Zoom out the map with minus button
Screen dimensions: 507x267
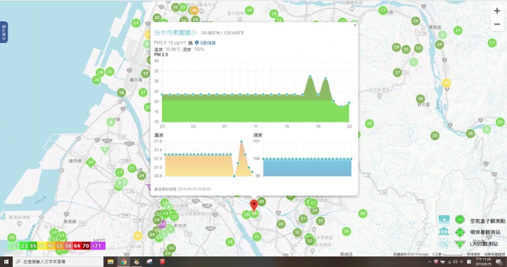(497, 24)
